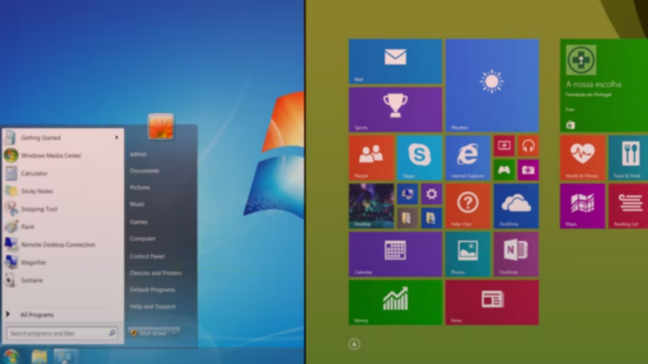The image size is (648, 364).
Task: Launch Calculator from the Start menu
Action: click(x=62, y=173)
